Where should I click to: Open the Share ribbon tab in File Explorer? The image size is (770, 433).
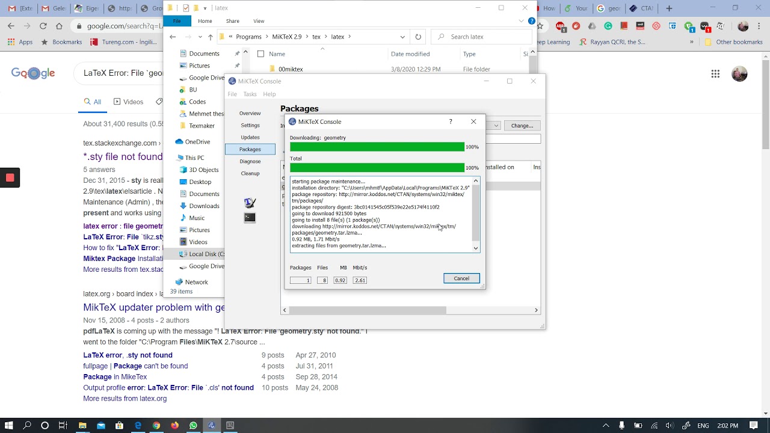[x=232, y=21]
